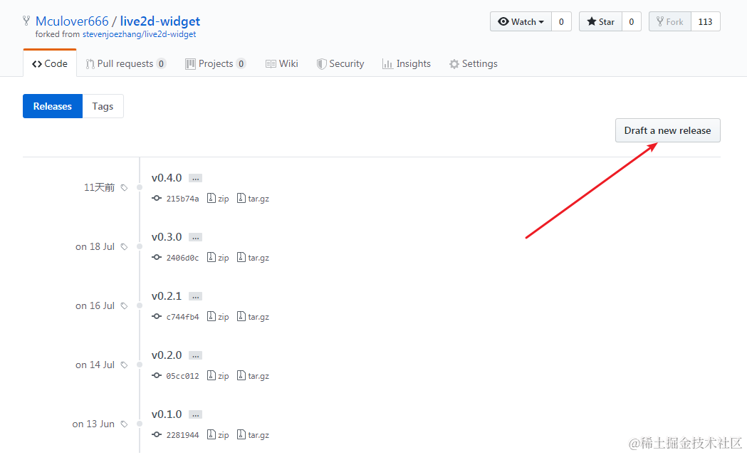The width and height of the screenshot is (747, 455).
Task: Download v0.1.0 tar.gz archive
Action: [x=253, y=434]
